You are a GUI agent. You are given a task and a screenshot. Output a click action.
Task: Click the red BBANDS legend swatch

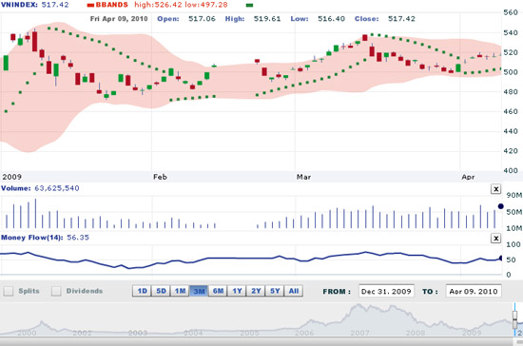point(90,6)
